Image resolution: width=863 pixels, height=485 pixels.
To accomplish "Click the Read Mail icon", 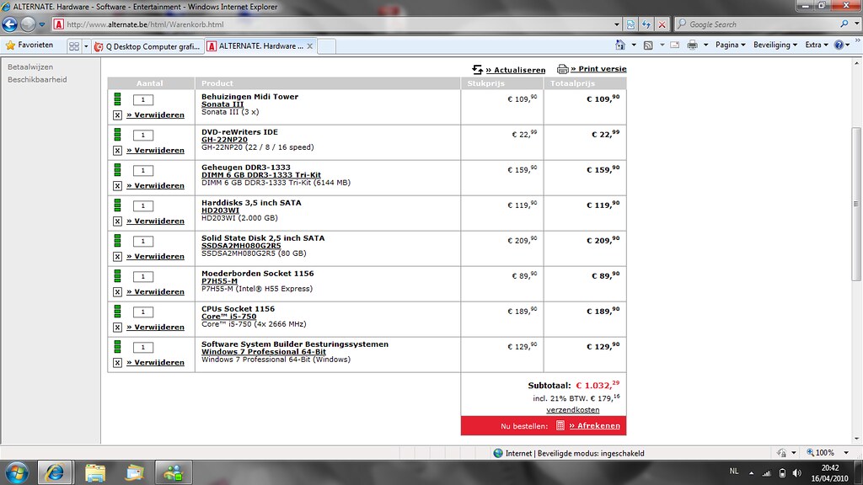I will (675, 45).
